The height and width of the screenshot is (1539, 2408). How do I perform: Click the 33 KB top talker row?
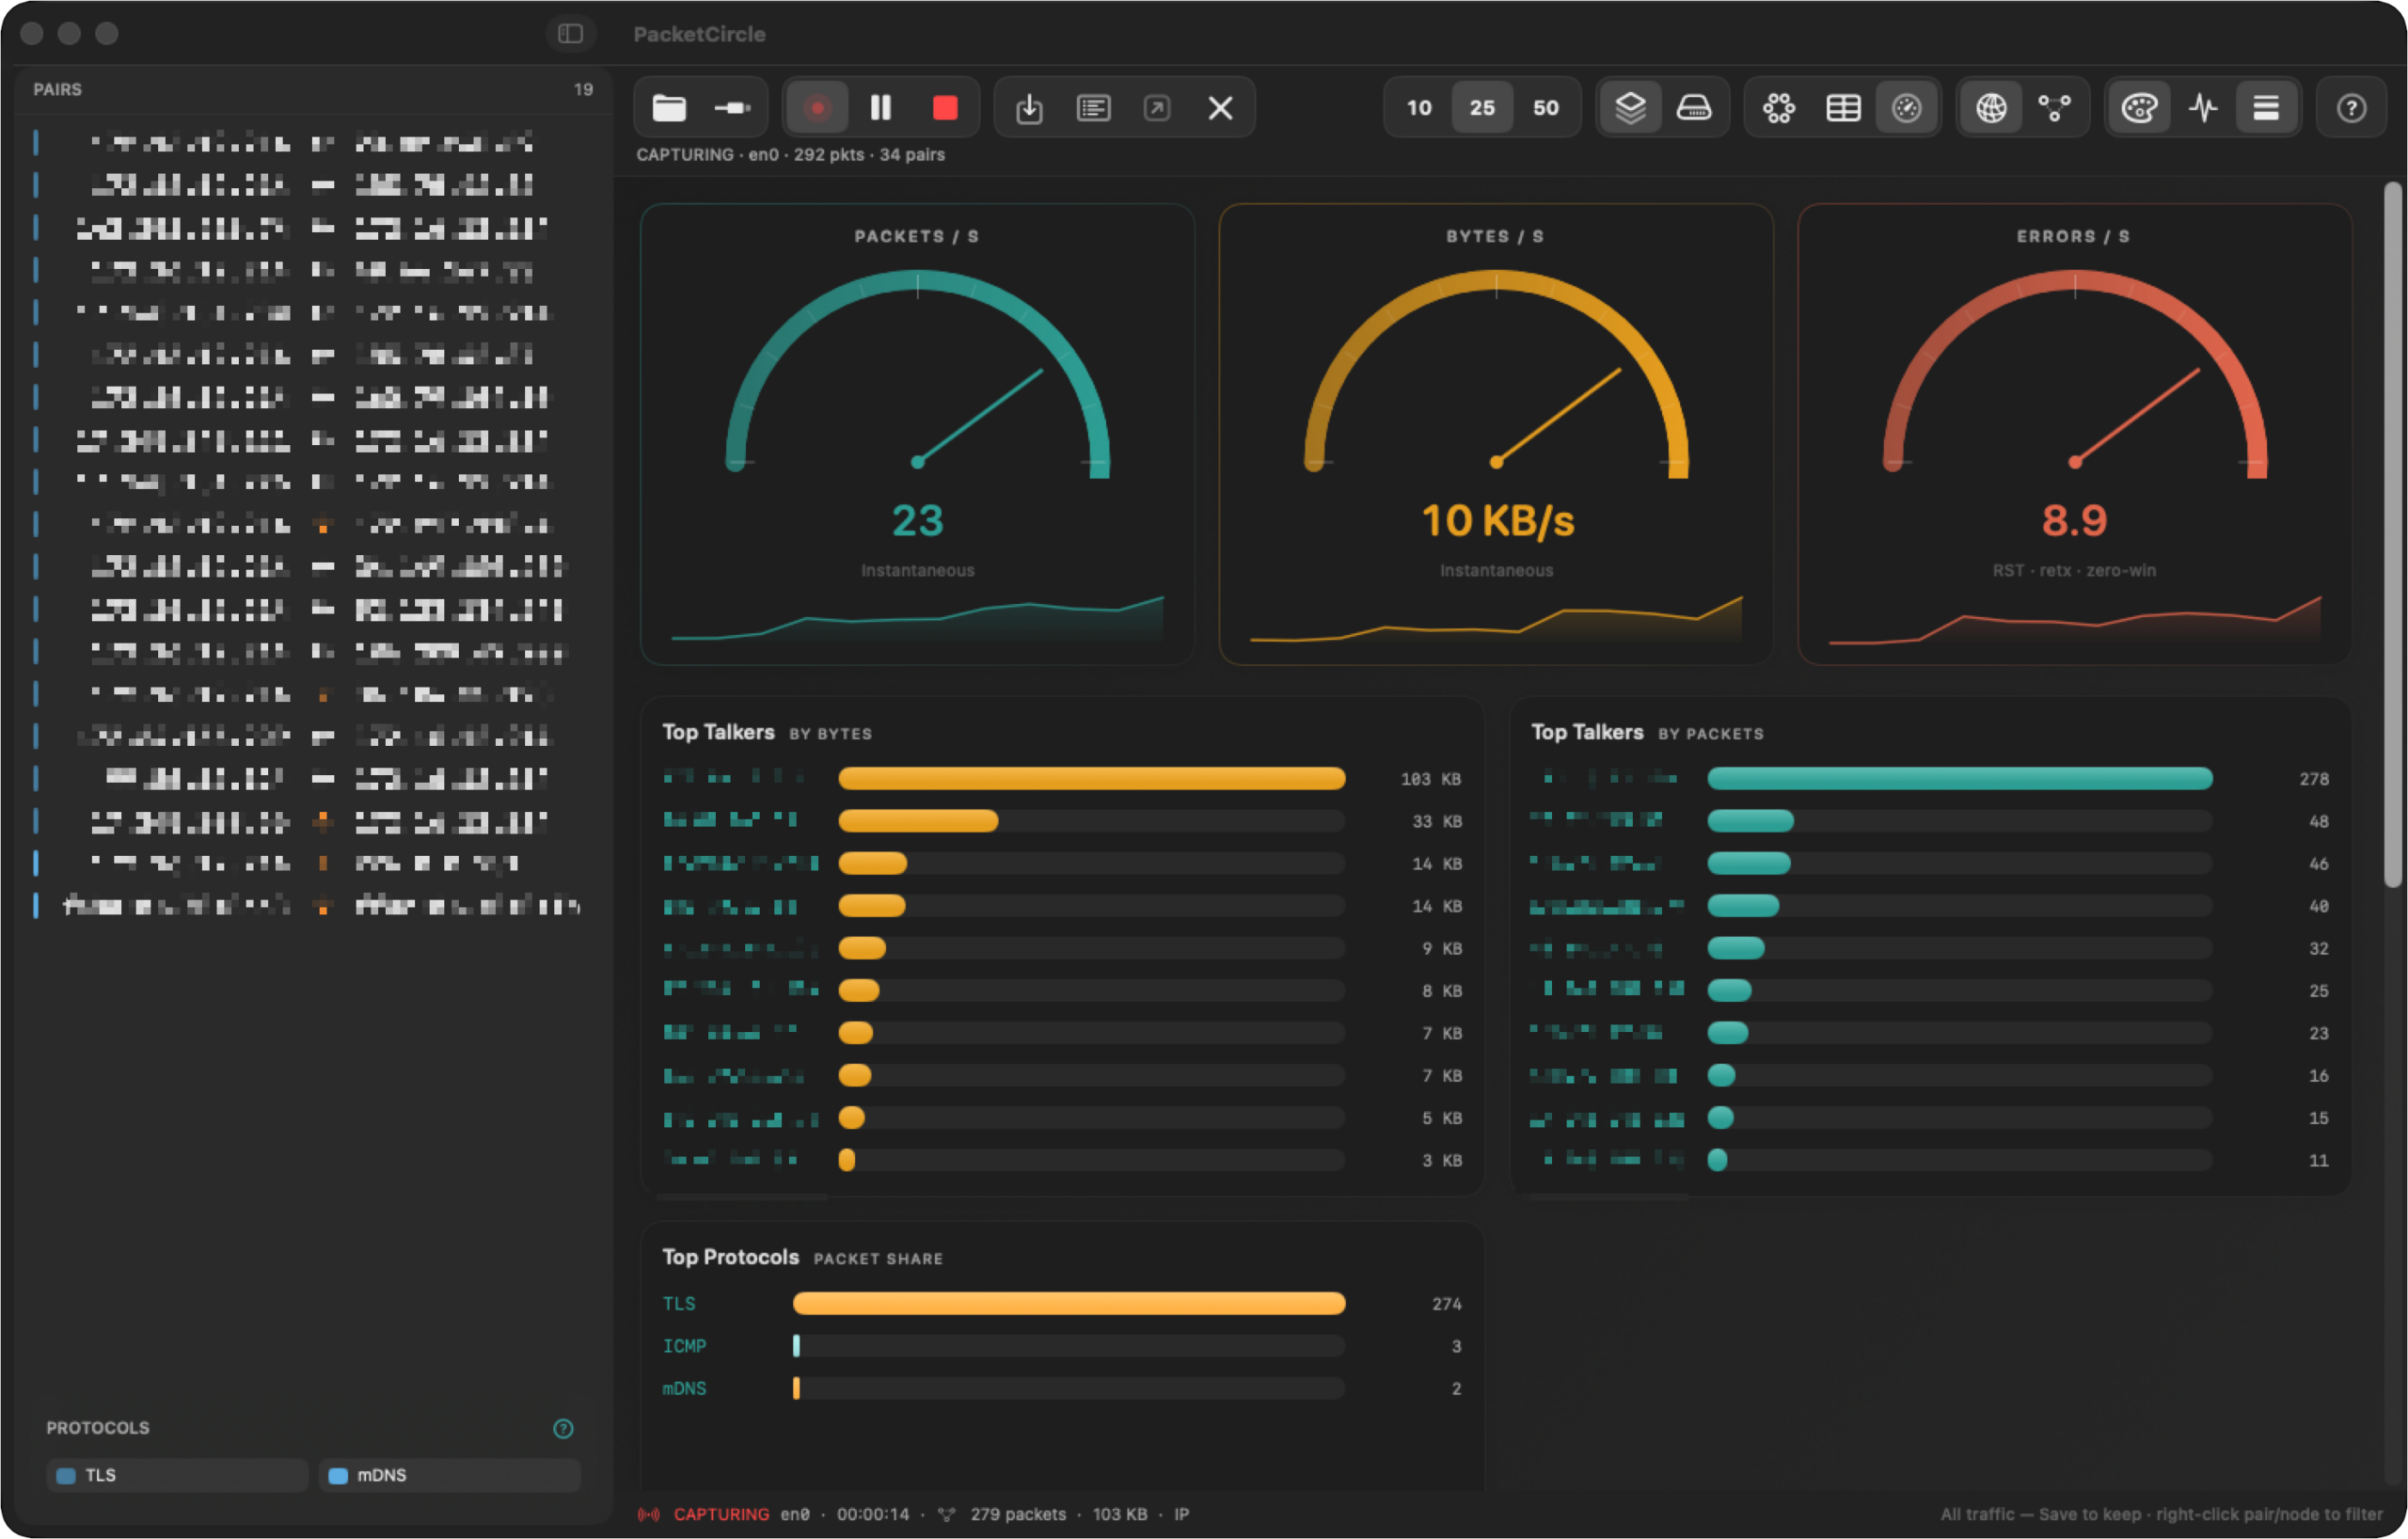1062,821
